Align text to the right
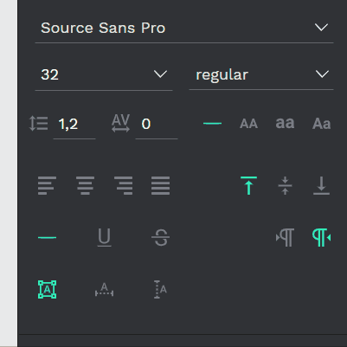This screenshot has width=347, height=347. tap(123, 185)
